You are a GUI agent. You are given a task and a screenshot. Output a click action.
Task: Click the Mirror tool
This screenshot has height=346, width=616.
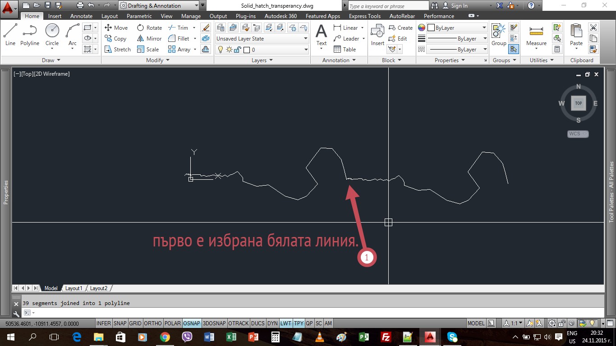149,39
